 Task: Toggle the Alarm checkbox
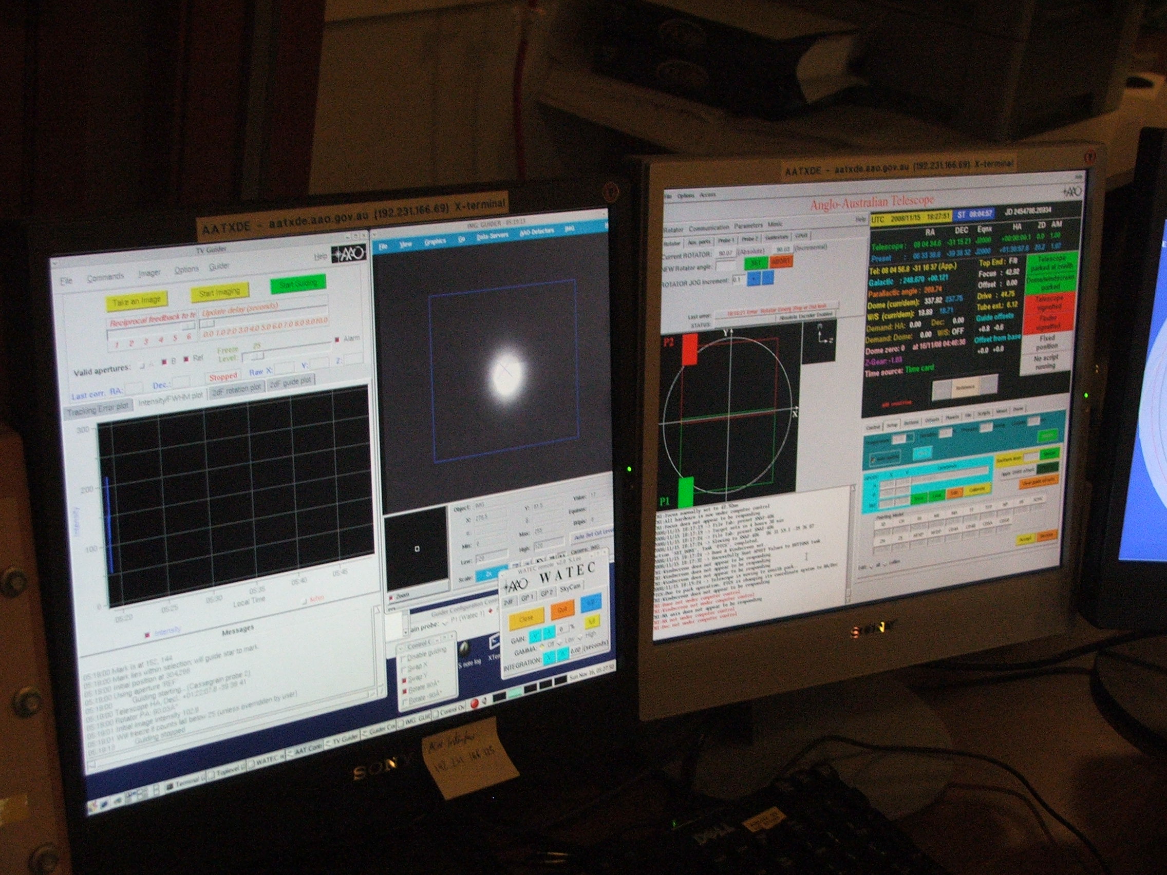click(336, 339)
